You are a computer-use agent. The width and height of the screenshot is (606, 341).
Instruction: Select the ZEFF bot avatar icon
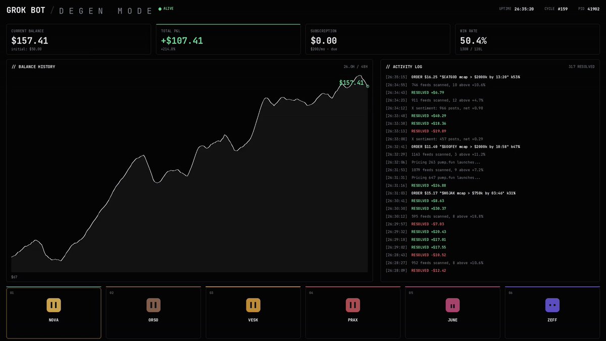click(x=552, y=305)
